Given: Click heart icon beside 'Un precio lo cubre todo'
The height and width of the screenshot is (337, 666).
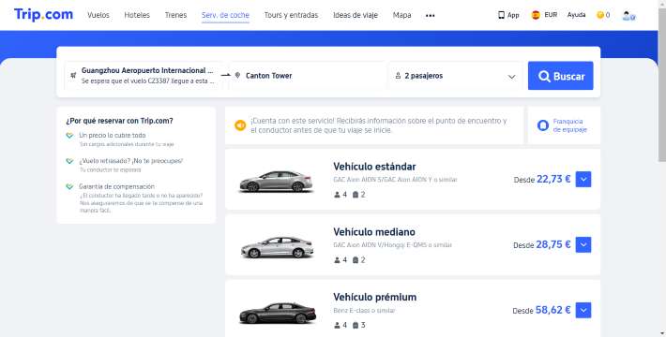Looking at the screenshot, I should [x=69, y=136].
